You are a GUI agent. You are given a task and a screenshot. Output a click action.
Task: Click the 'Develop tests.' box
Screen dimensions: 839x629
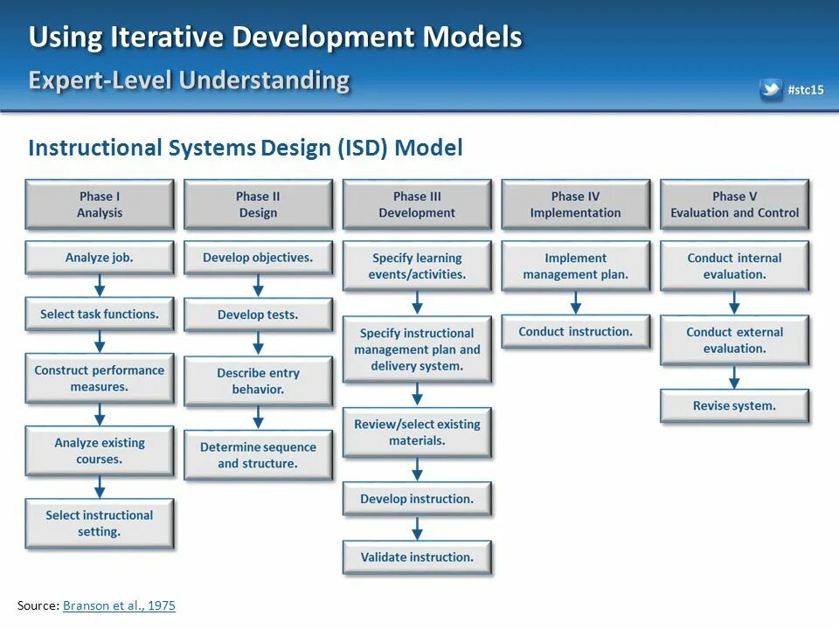pos(258,314)
